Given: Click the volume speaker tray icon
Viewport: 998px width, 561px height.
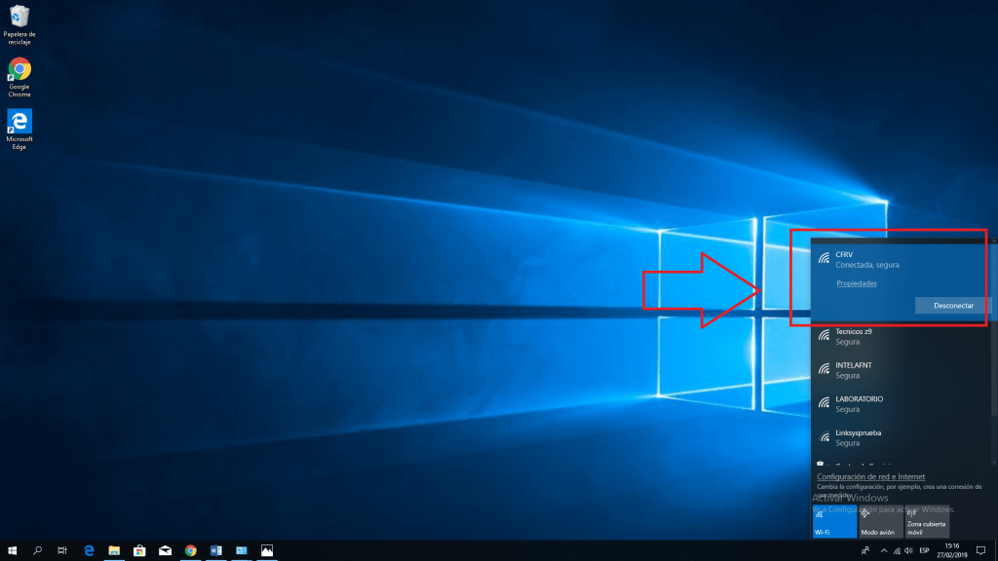Looking at the screenshot, I should [909, 550].
